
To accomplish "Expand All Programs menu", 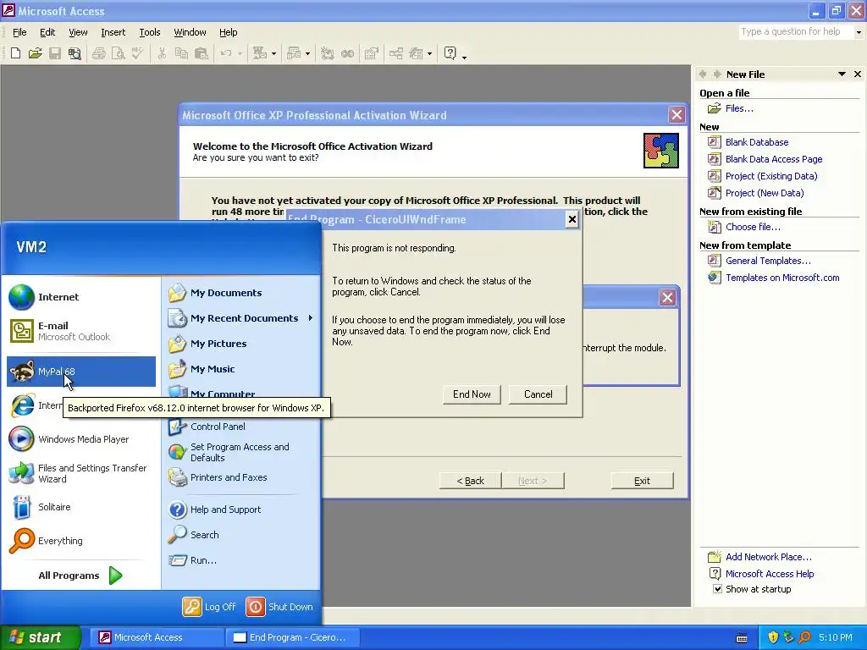I will click(x=81, y=576).
